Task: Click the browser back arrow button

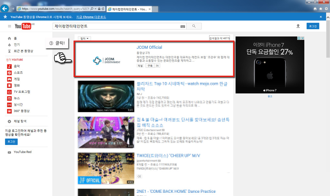Action: pyautogui.click(x=5, y=9)
